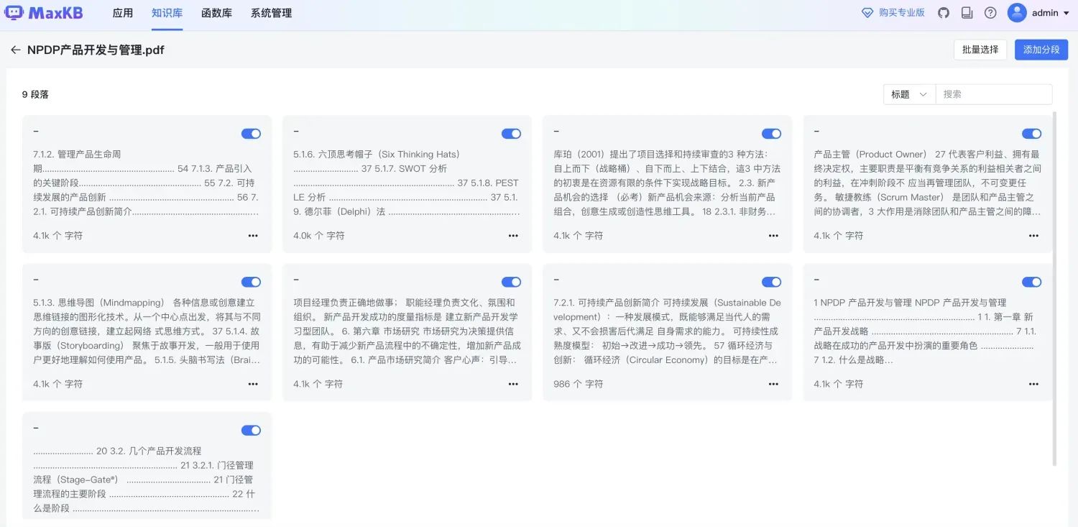Open more options on the 7.1.2 段落卡片

(253, 235)
